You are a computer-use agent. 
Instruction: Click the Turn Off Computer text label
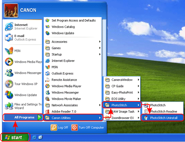(91, 127)
